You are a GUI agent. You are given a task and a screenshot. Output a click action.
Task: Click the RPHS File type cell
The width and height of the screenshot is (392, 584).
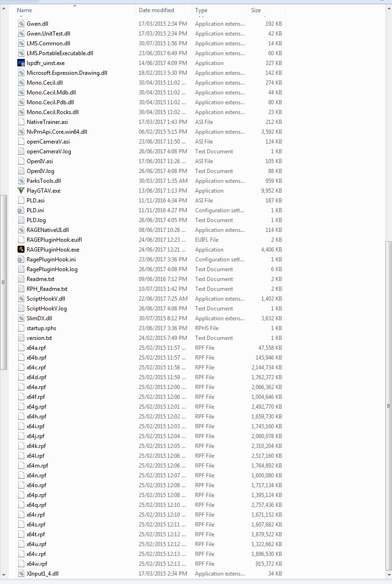pyautogui.click(x=207, y=328)
